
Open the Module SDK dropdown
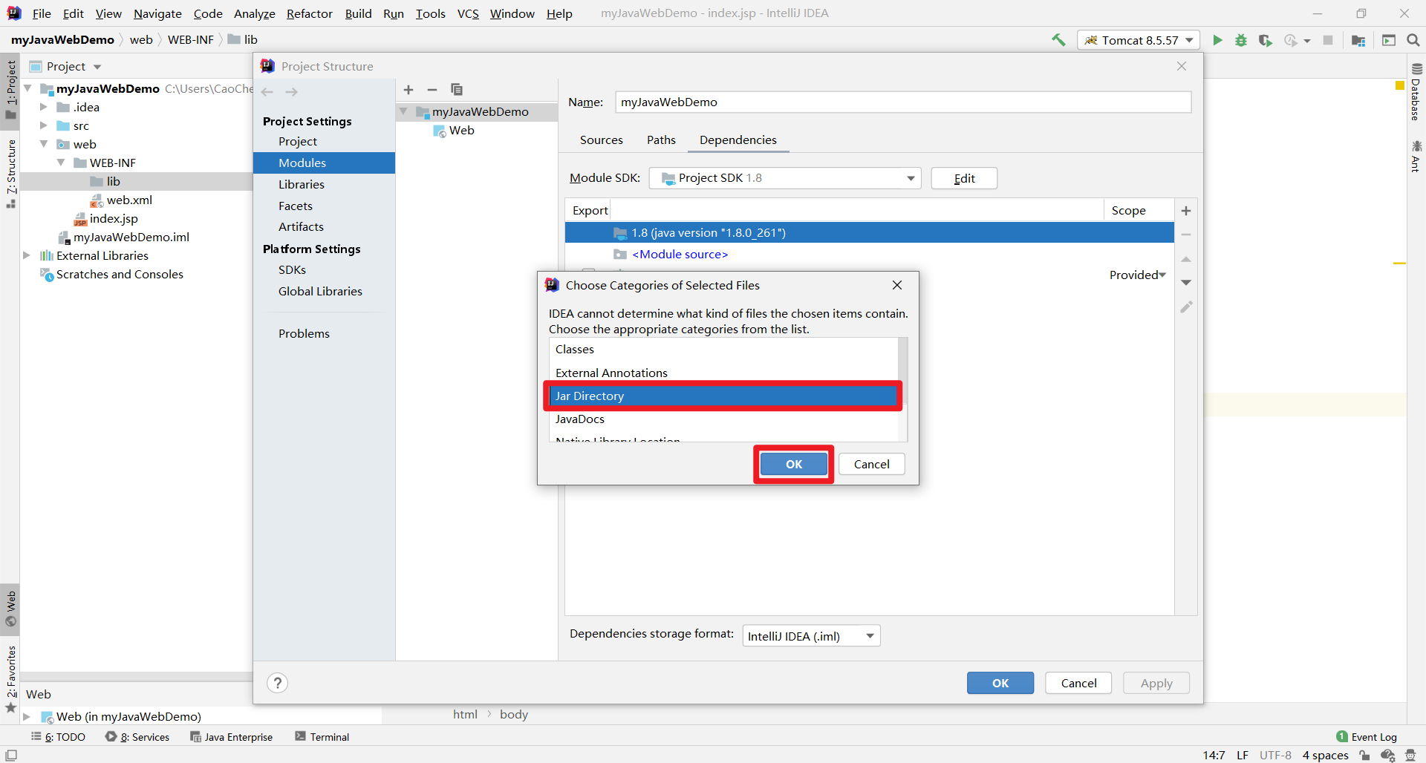tap(784, 178)
